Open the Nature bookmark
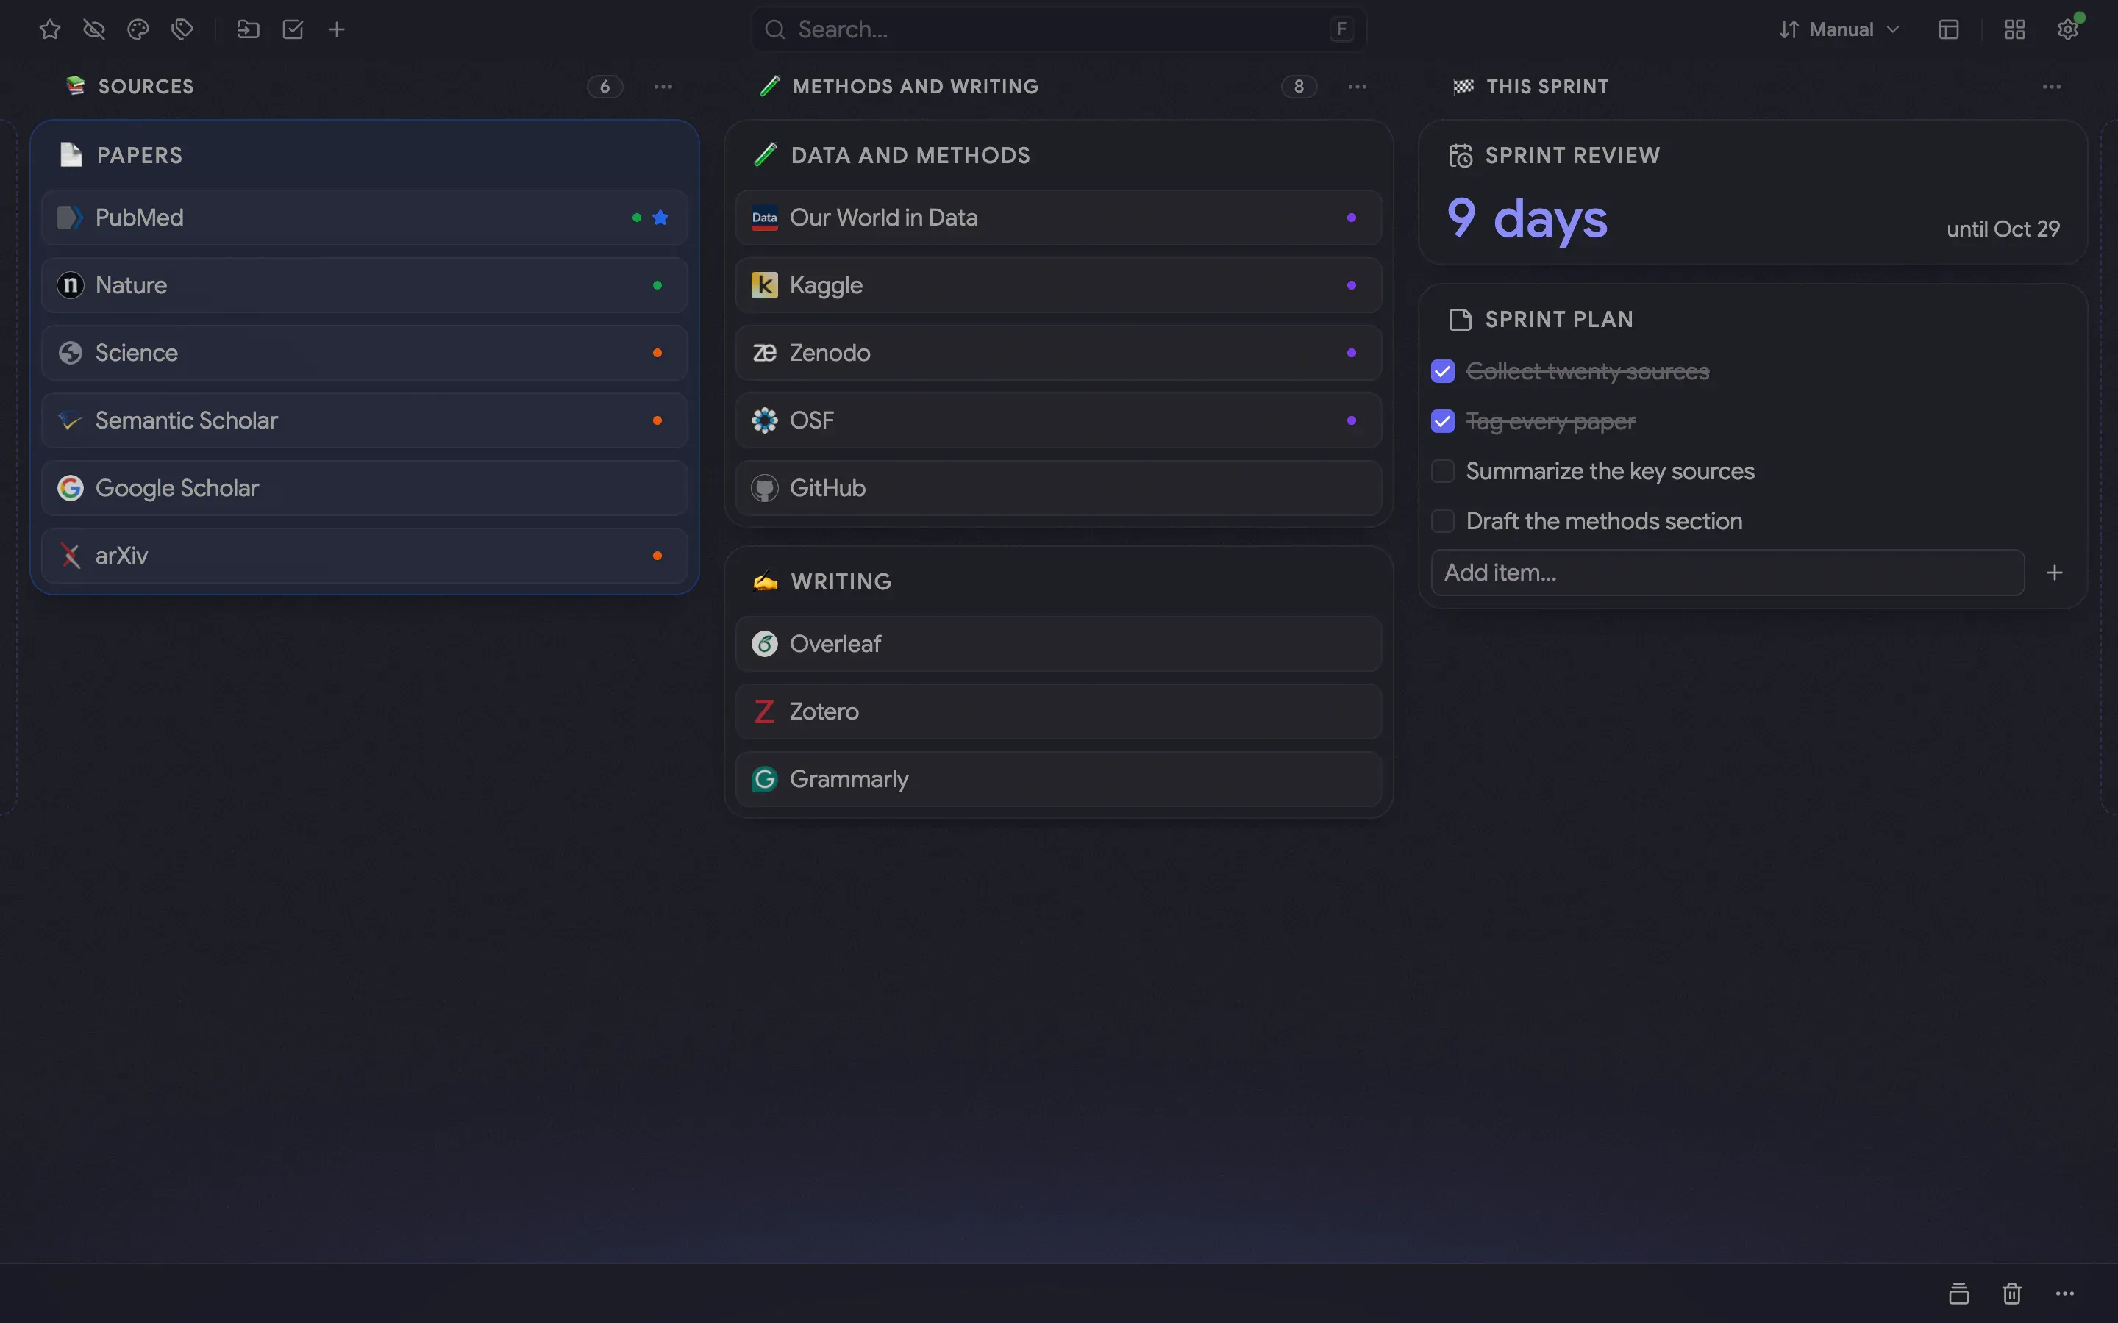This screenshot has height=1323, width=2118. (x=364, y=285)
